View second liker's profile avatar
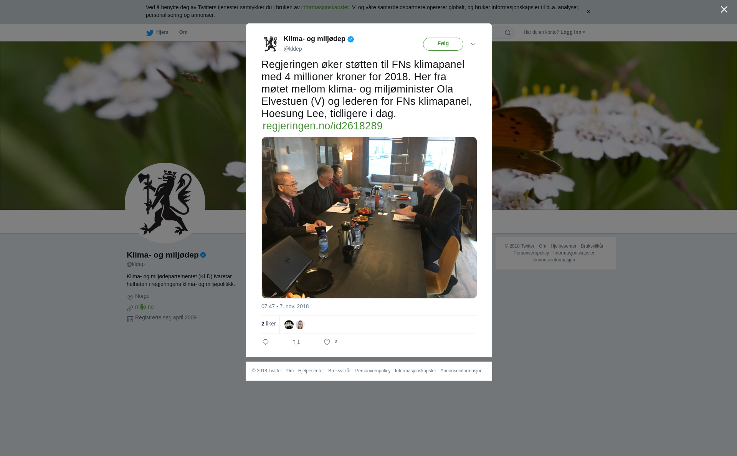The image size is (737, 456). point(300,325)
